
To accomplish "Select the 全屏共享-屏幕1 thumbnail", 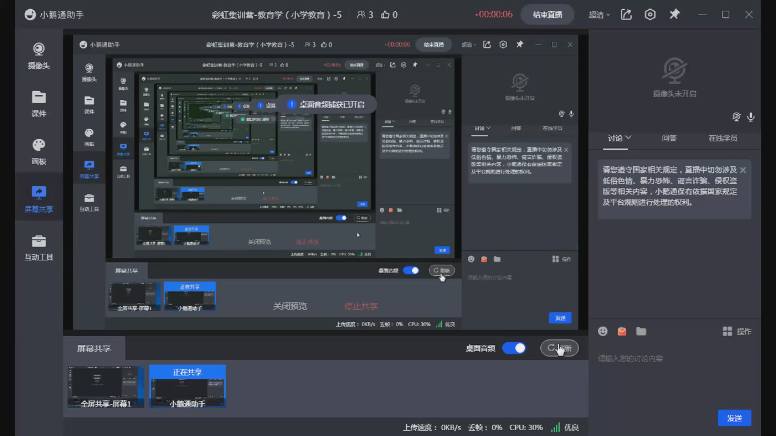I will (106, 386).
